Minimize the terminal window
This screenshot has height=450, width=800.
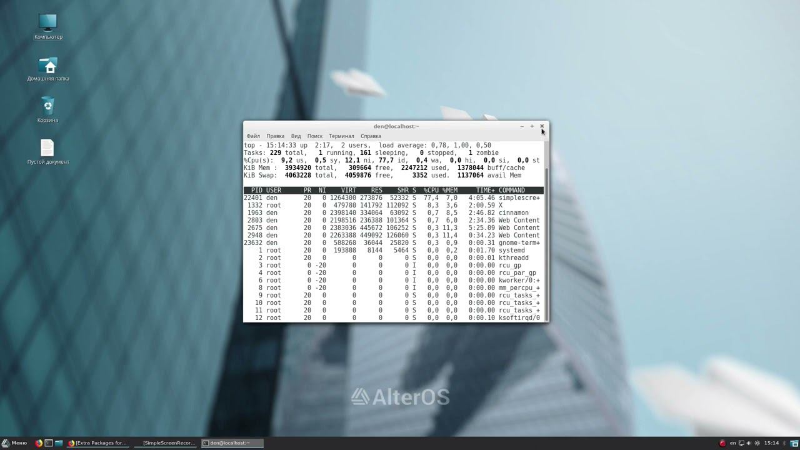point(522,126)
